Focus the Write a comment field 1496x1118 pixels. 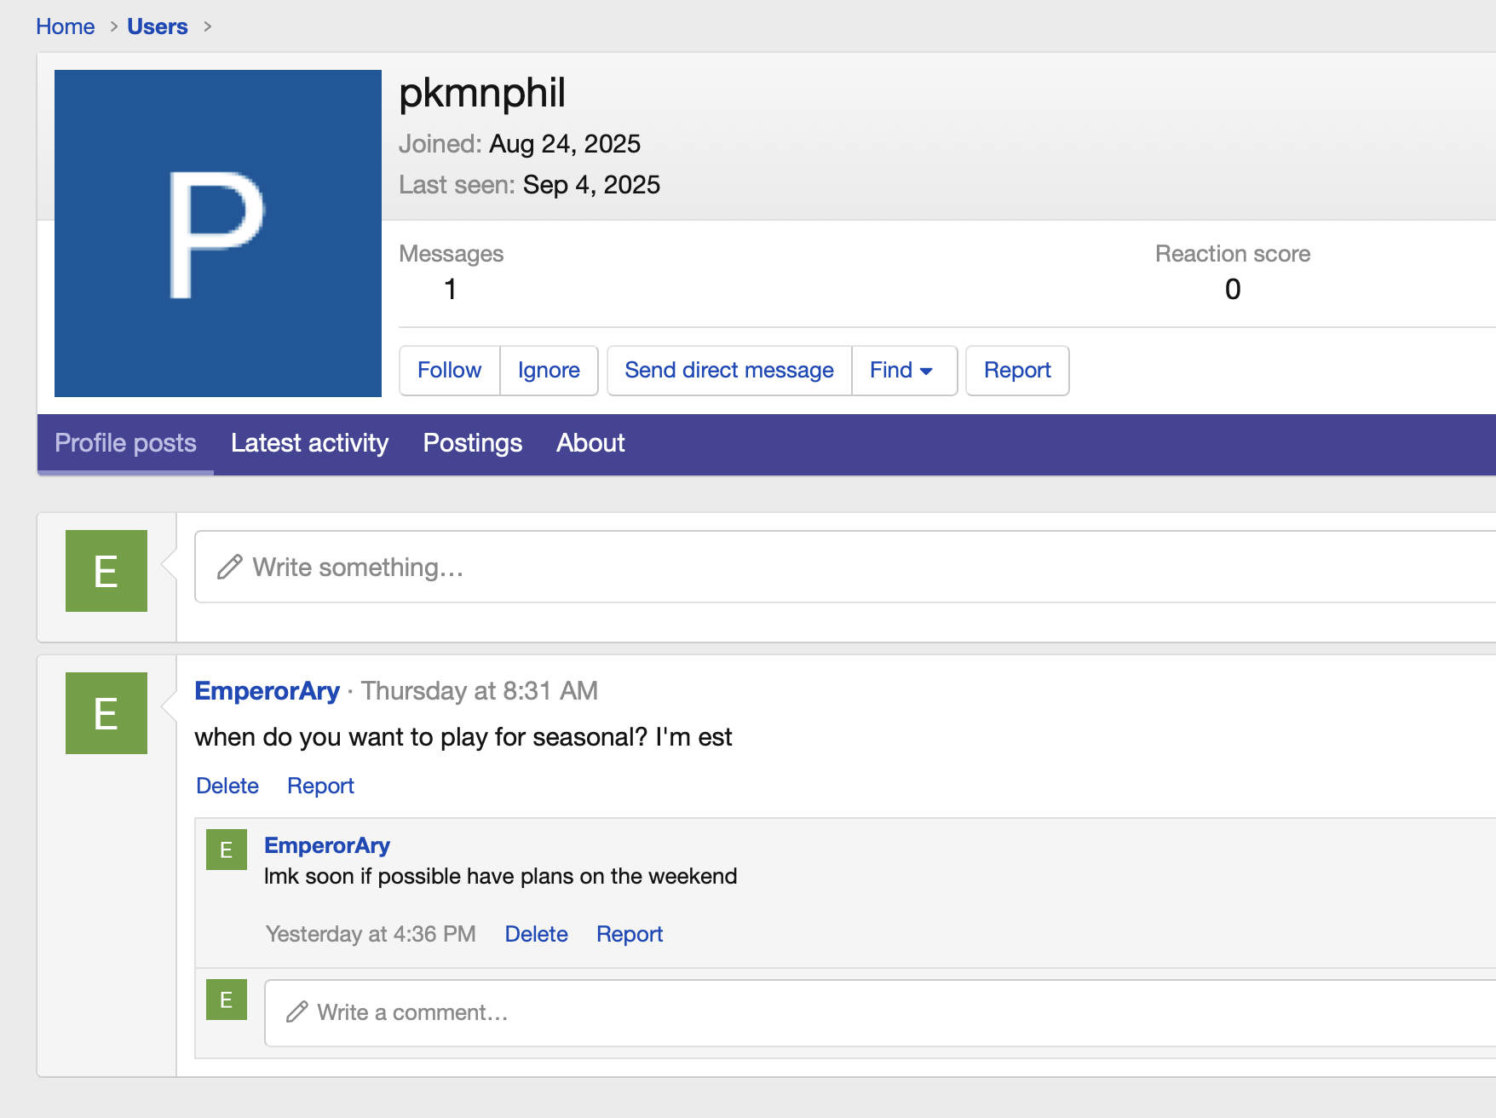877,1012
